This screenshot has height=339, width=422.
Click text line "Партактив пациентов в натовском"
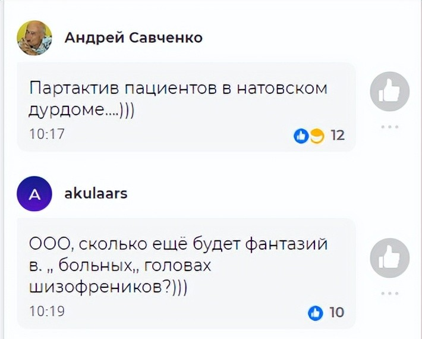(x=178, y=89)
